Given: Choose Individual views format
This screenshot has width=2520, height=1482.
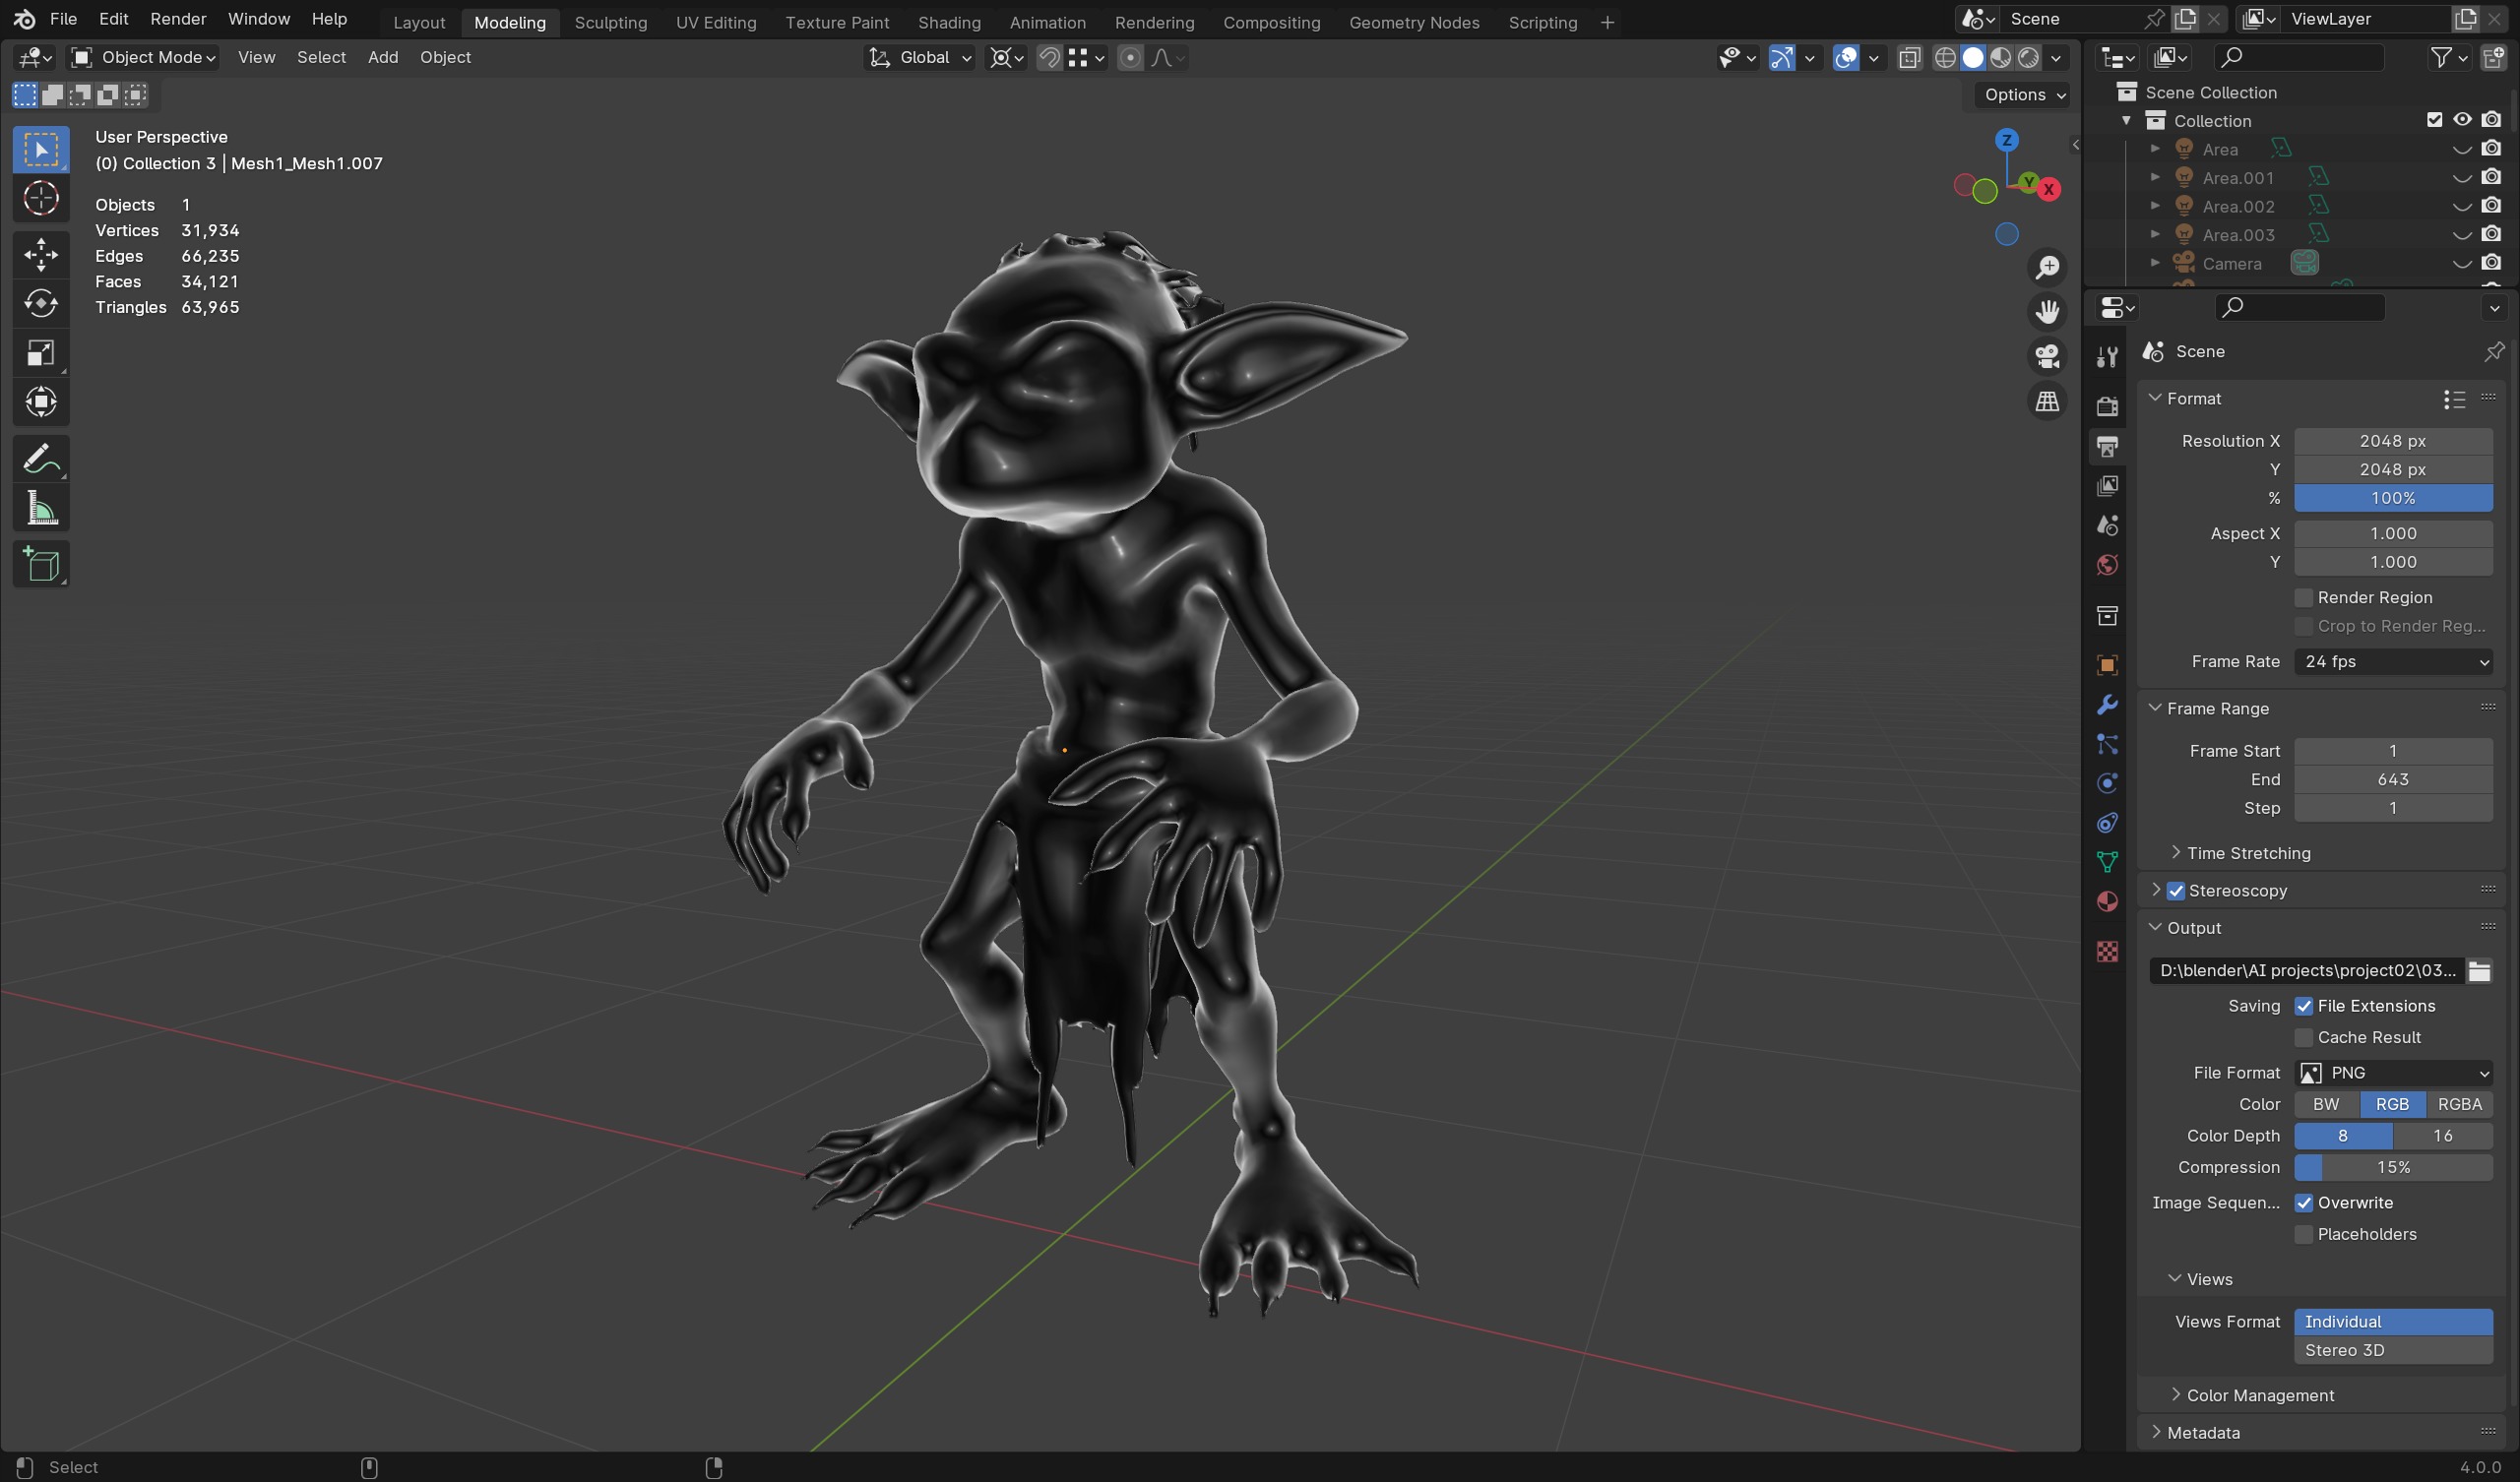Looking at the screenshot, I should coord(2392,1322).
